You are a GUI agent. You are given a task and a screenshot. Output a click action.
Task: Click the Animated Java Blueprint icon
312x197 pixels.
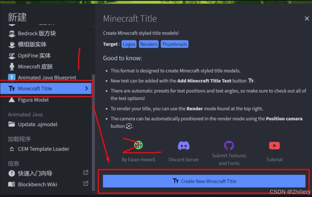[x=12, y=78]
